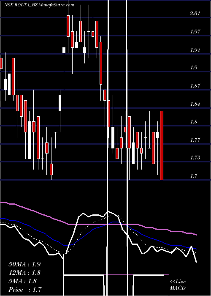The height and width of the screenshot is (296, 211).
Task: Click the 1.9 price axis label
Action: tap(194, 68)
